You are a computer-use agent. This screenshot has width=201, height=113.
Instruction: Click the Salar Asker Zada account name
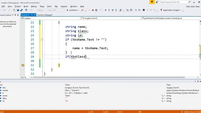193,6
